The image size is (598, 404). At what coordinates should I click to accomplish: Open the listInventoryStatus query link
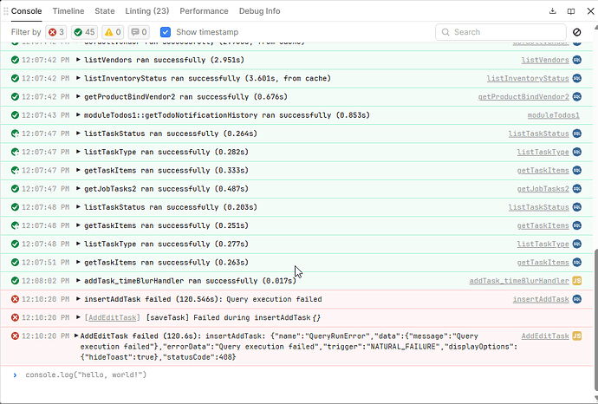click(528, 78)
